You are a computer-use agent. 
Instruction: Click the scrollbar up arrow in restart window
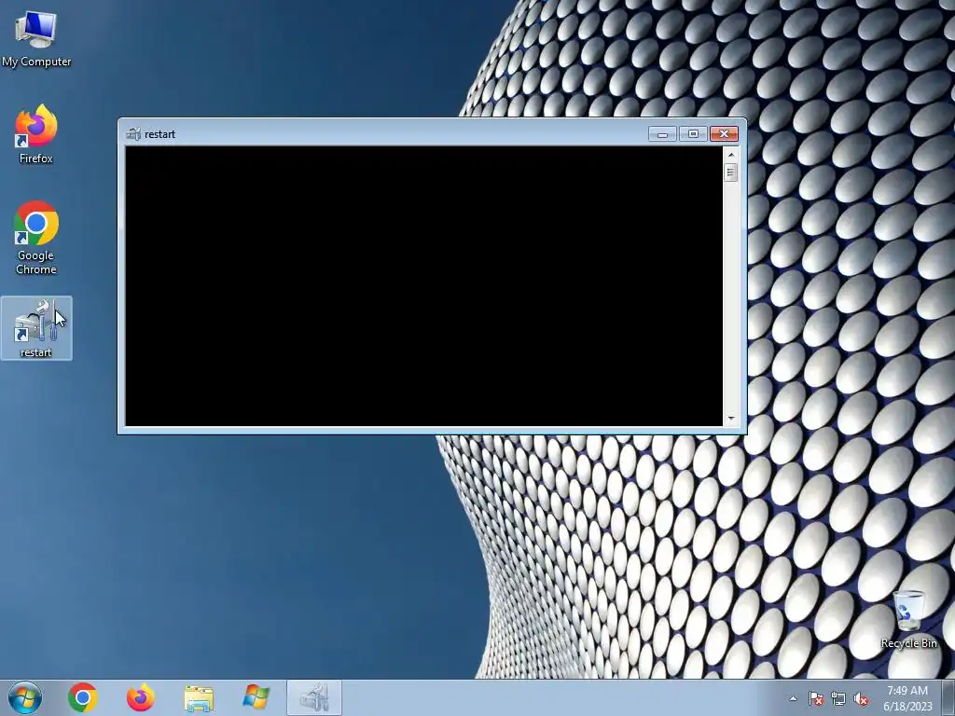pos(731,155)
